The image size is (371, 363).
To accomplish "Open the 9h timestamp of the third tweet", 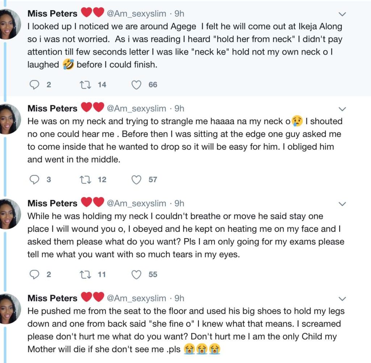I will click(179, 203).
